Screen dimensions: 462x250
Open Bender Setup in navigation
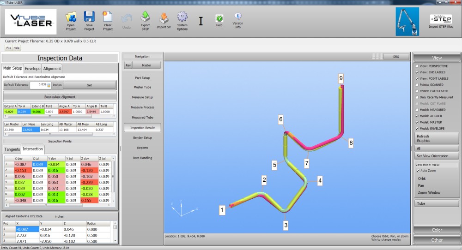(x=142, y=137)
